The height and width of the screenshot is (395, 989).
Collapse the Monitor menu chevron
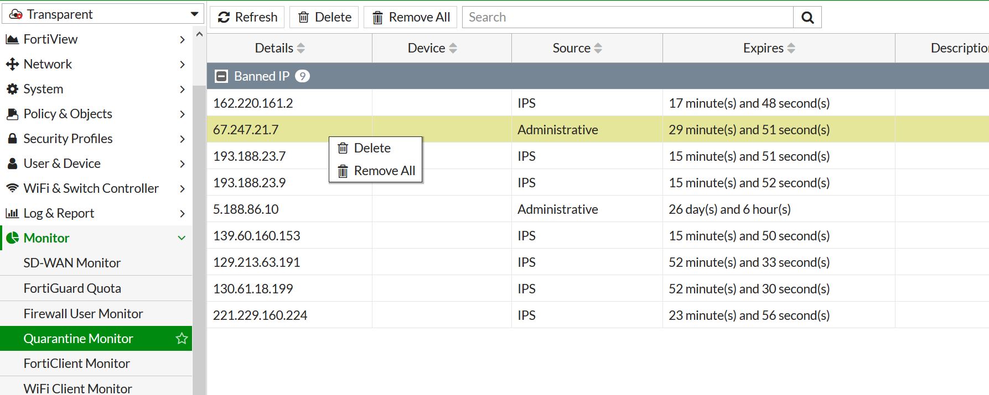[182, 238]
